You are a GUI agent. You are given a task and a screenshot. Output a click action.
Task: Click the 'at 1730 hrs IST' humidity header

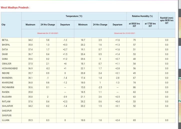(150, 25)
